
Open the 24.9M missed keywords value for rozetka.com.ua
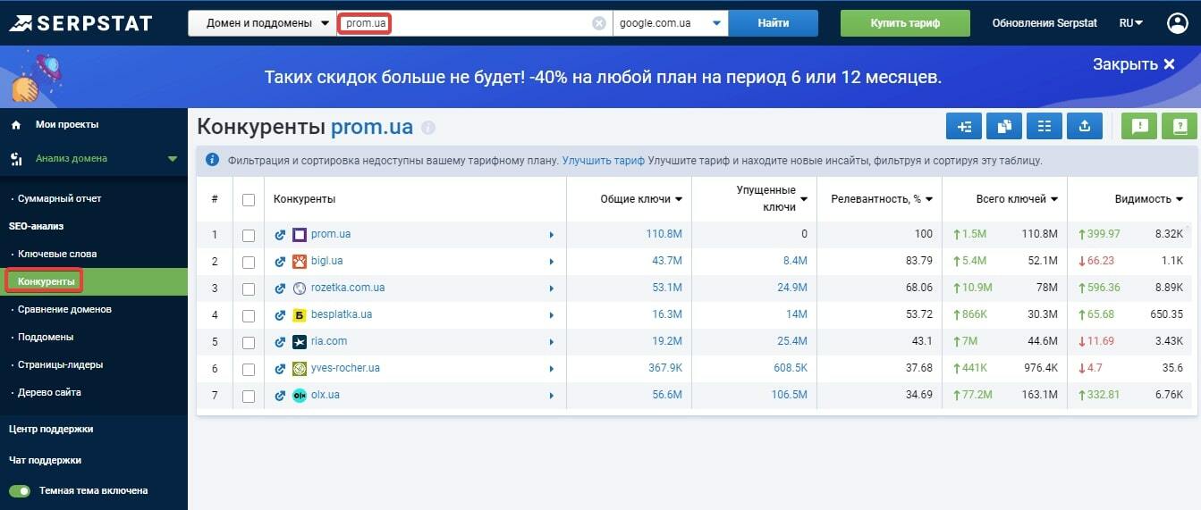pyautogui.click(x=792, y=288)
